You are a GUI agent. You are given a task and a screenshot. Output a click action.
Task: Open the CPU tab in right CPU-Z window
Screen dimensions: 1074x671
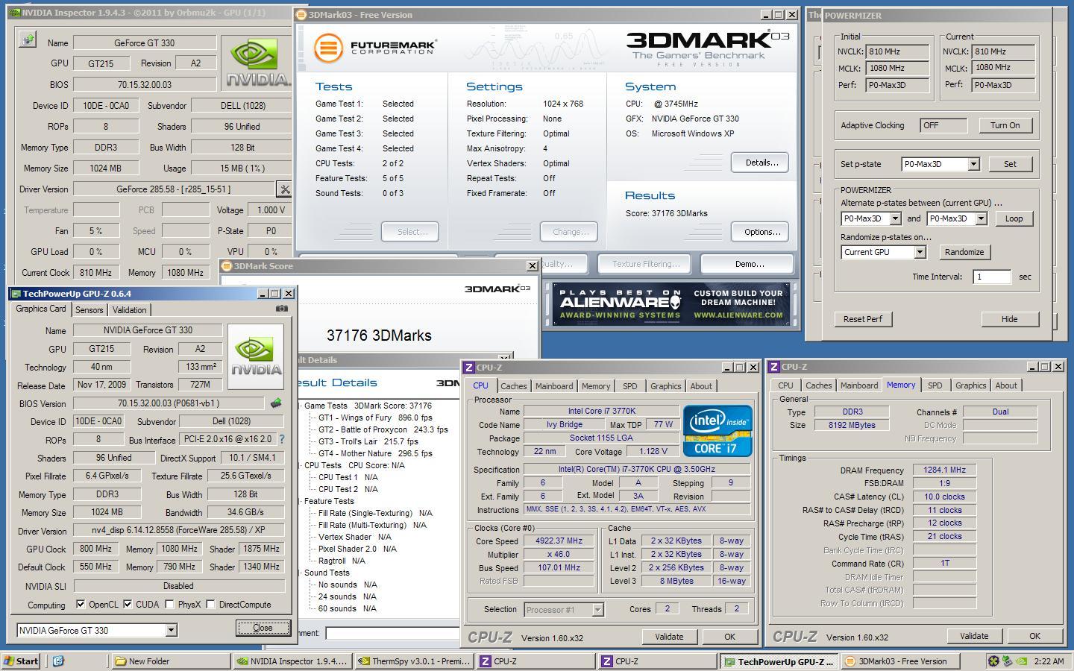click(785, 385)
